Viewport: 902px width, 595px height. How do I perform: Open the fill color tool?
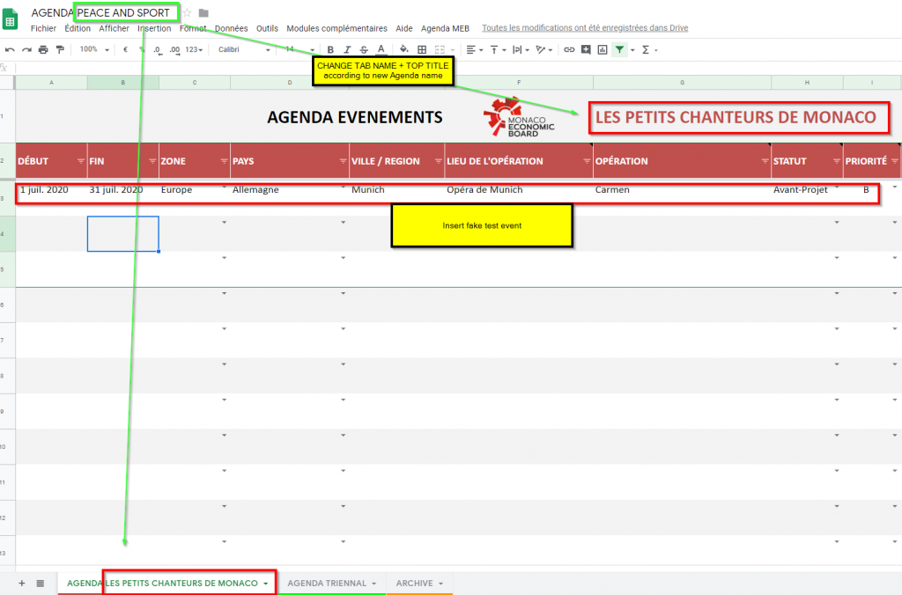pos(403,49)
